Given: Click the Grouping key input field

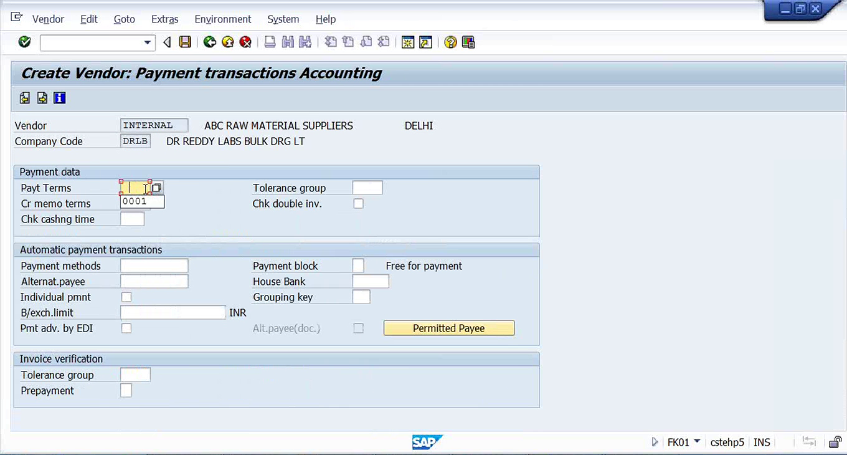Looking at the screenshot, I should 361,297.
